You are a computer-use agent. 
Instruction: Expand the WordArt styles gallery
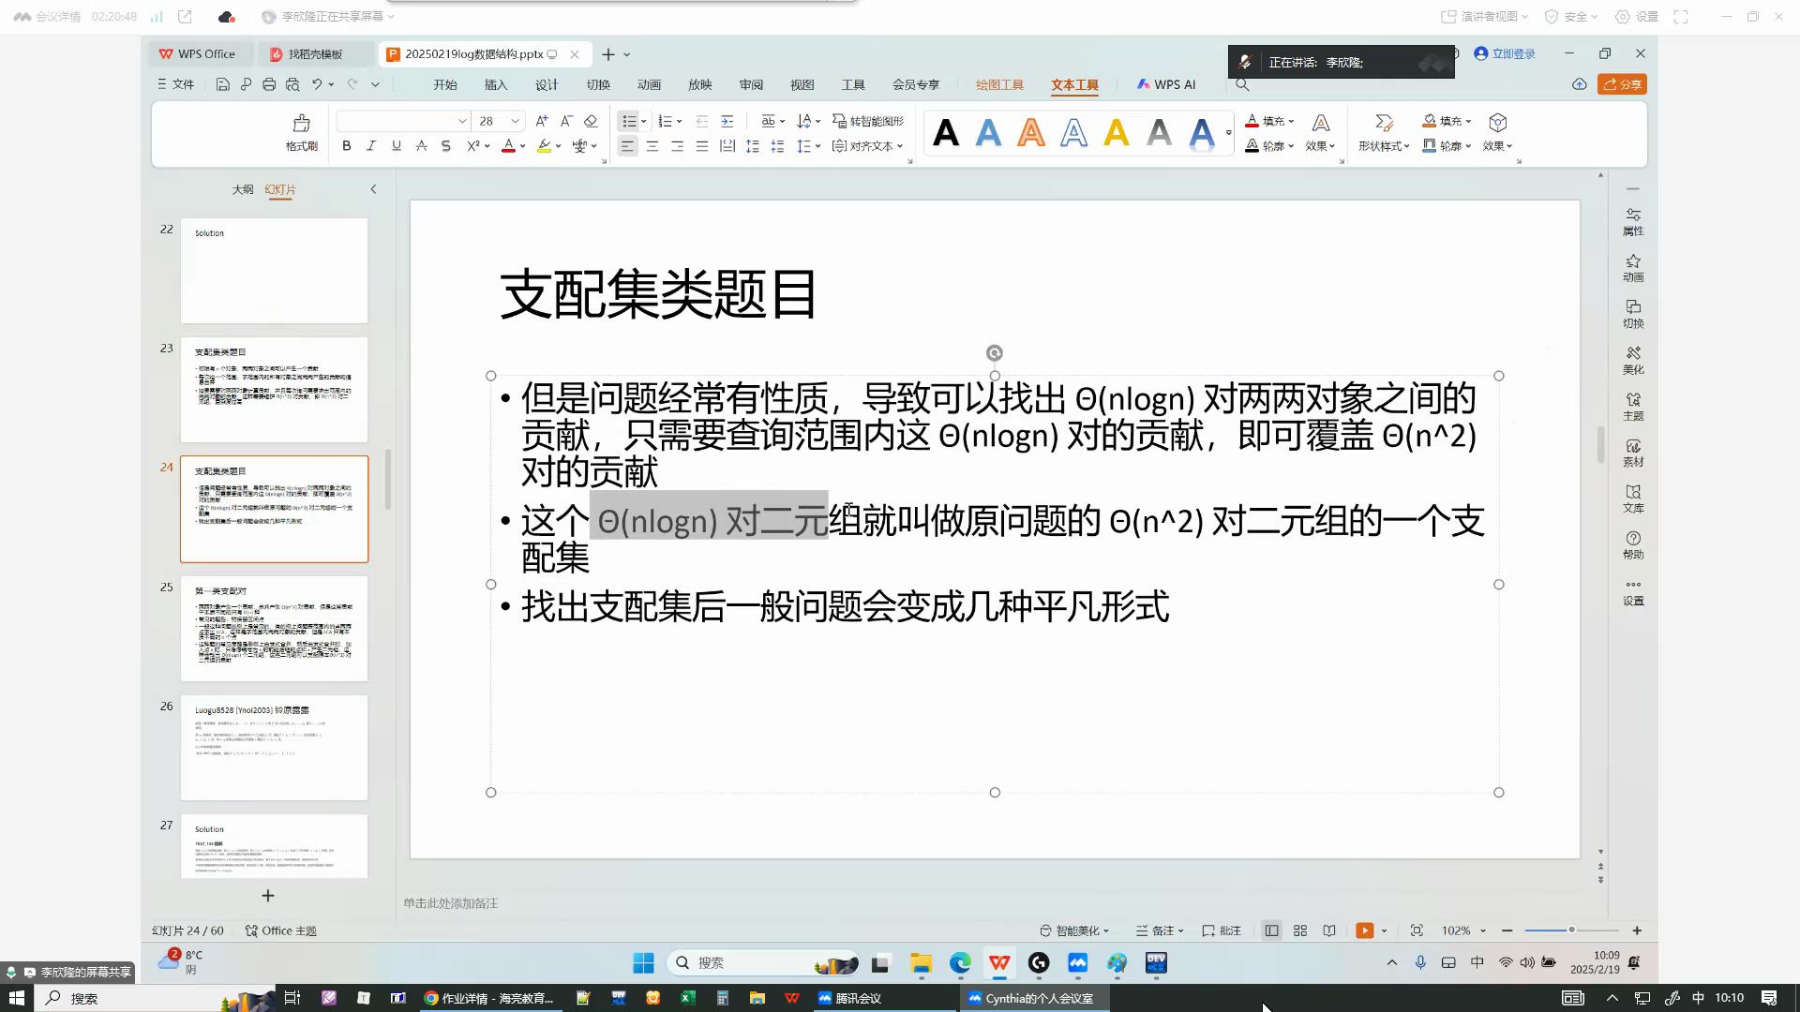[x=1228, y=133]
